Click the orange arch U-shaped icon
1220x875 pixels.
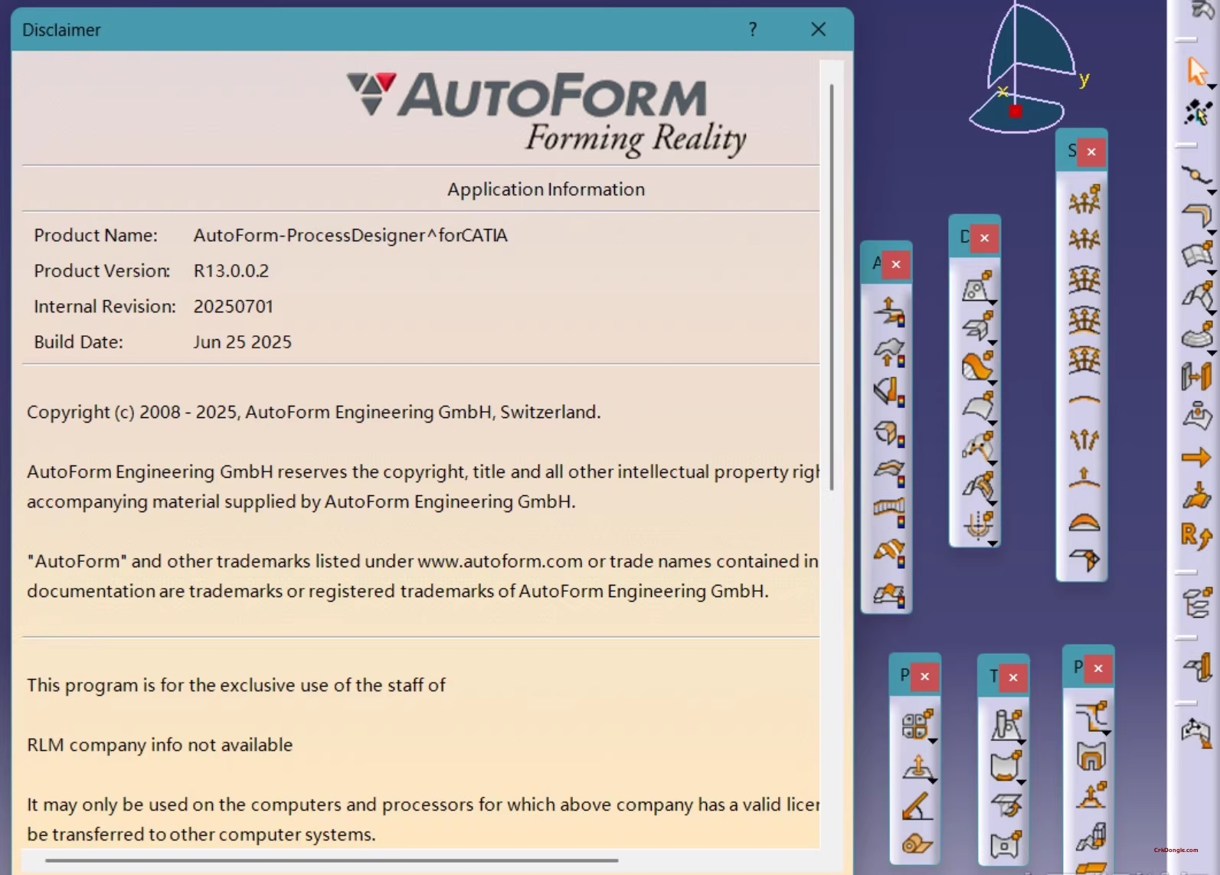click(1091, 756)
